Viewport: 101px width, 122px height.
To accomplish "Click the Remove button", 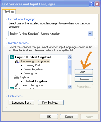I will tap(84, 79).
